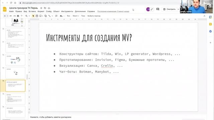Open the Смотреть options dropdown arrow
The height and width of the screenshot is (120, 214).
pyautogui.click(x=178, y=9)
